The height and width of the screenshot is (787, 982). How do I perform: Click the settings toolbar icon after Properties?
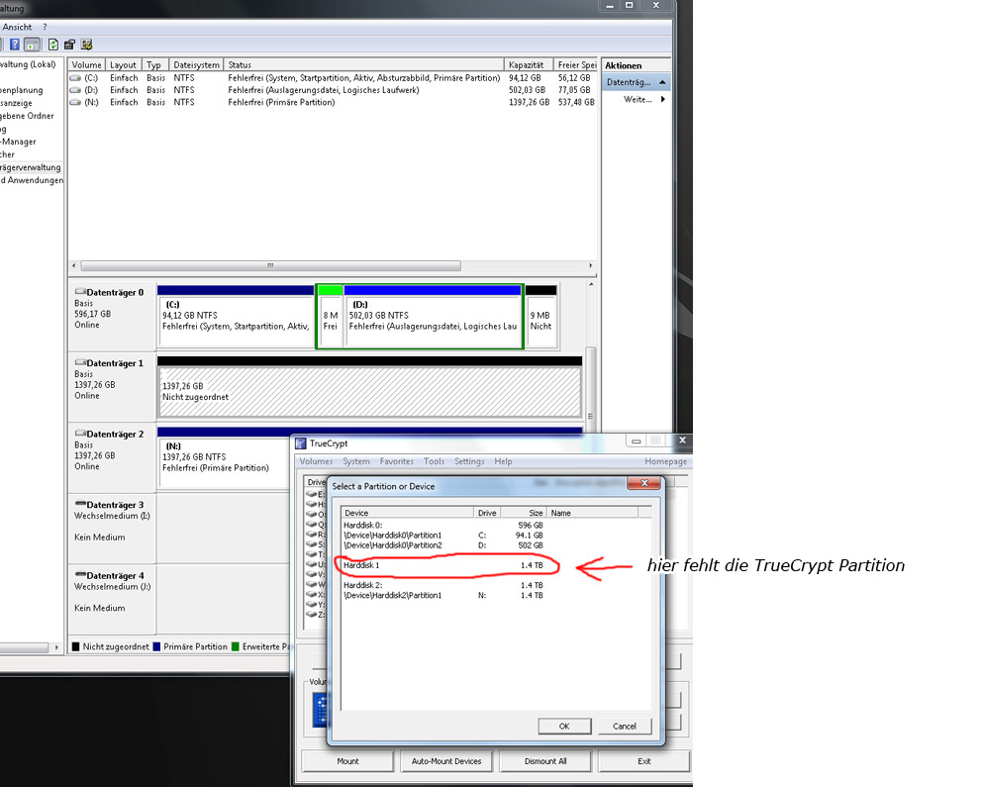(86, 45)
